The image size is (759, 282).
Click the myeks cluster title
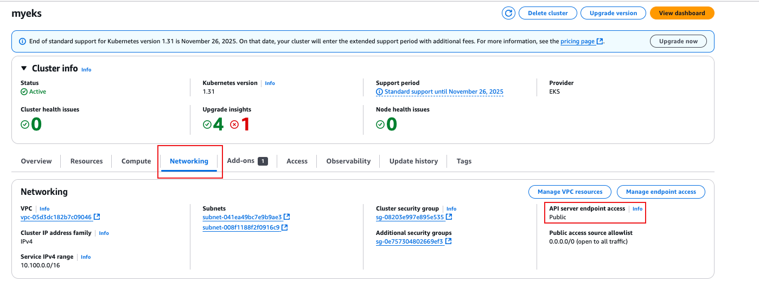click(27, 14)
